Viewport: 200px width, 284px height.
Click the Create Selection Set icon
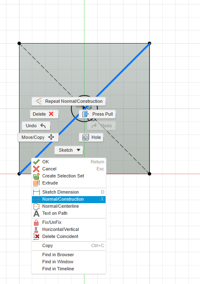36,176
